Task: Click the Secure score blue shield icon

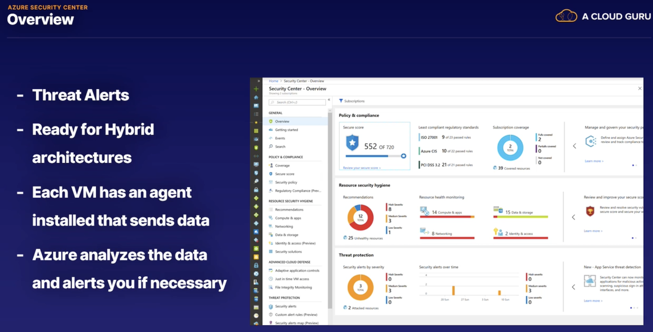Action: [352, 143]
